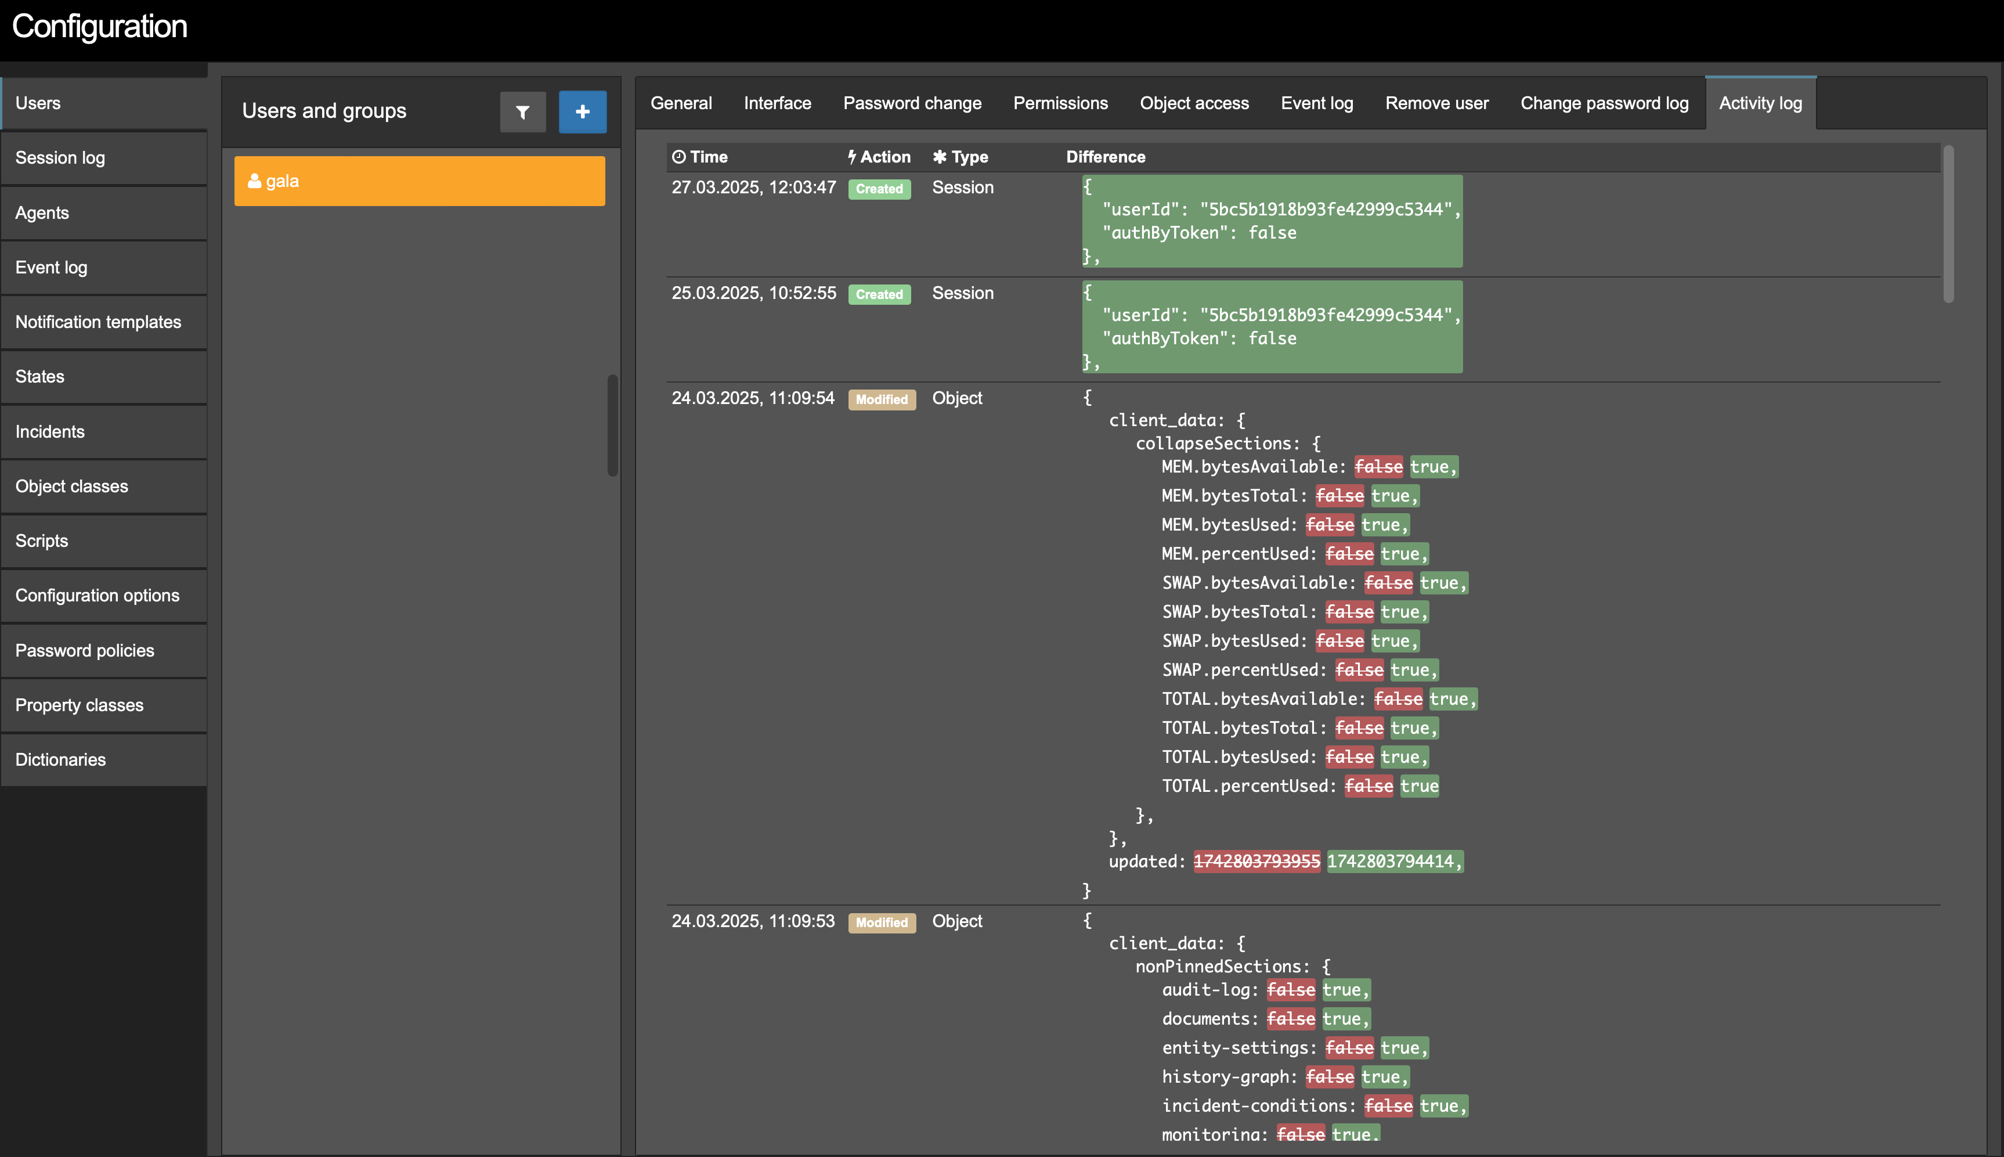Open Configuration options section
Screen dimensions: 2004x1157
click(104, 595)
